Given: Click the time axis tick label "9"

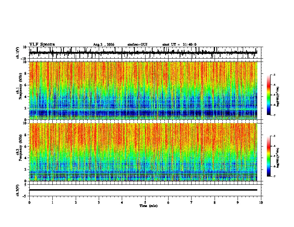Looking at the screenshot, I should pos(238,203).
